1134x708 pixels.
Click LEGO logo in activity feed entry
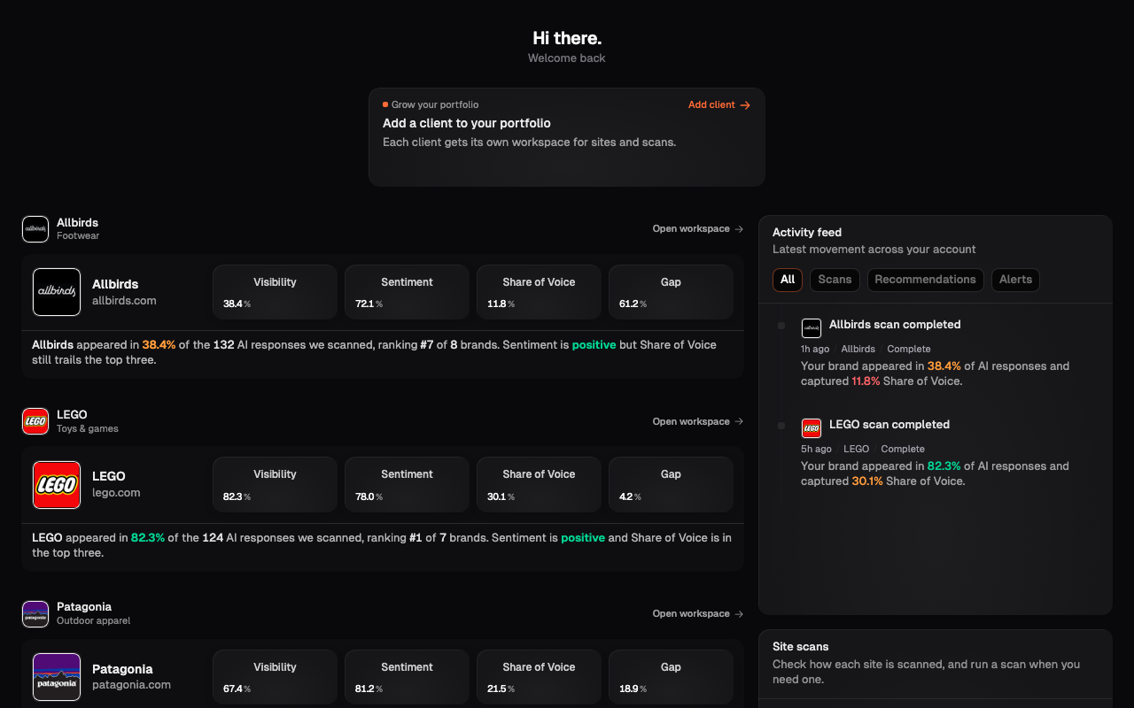point(812,428)
